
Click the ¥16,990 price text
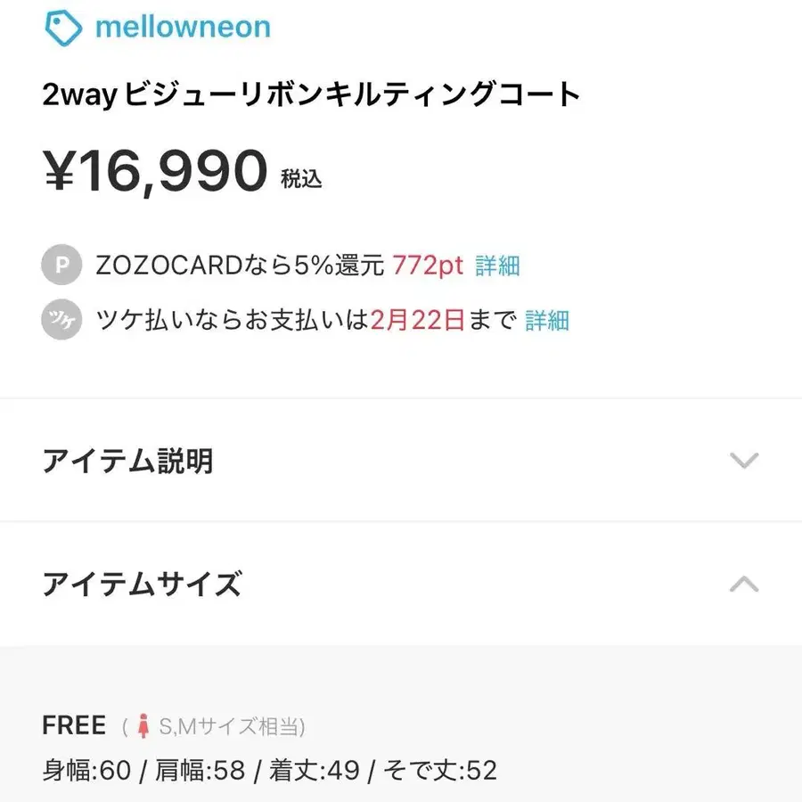153,168
